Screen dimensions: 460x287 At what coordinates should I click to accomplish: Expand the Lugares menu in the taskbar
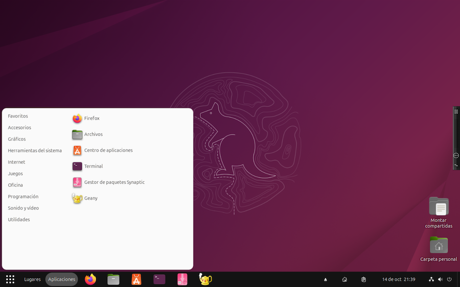32,279
